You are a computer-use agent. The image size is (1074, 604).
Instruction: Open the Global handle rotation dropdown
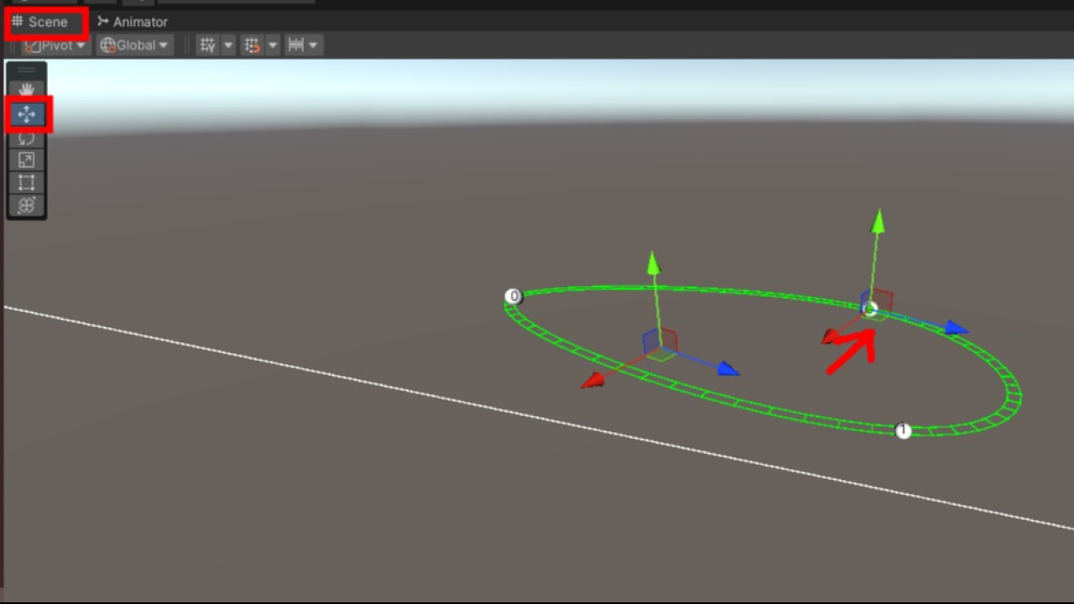(134, 45)
